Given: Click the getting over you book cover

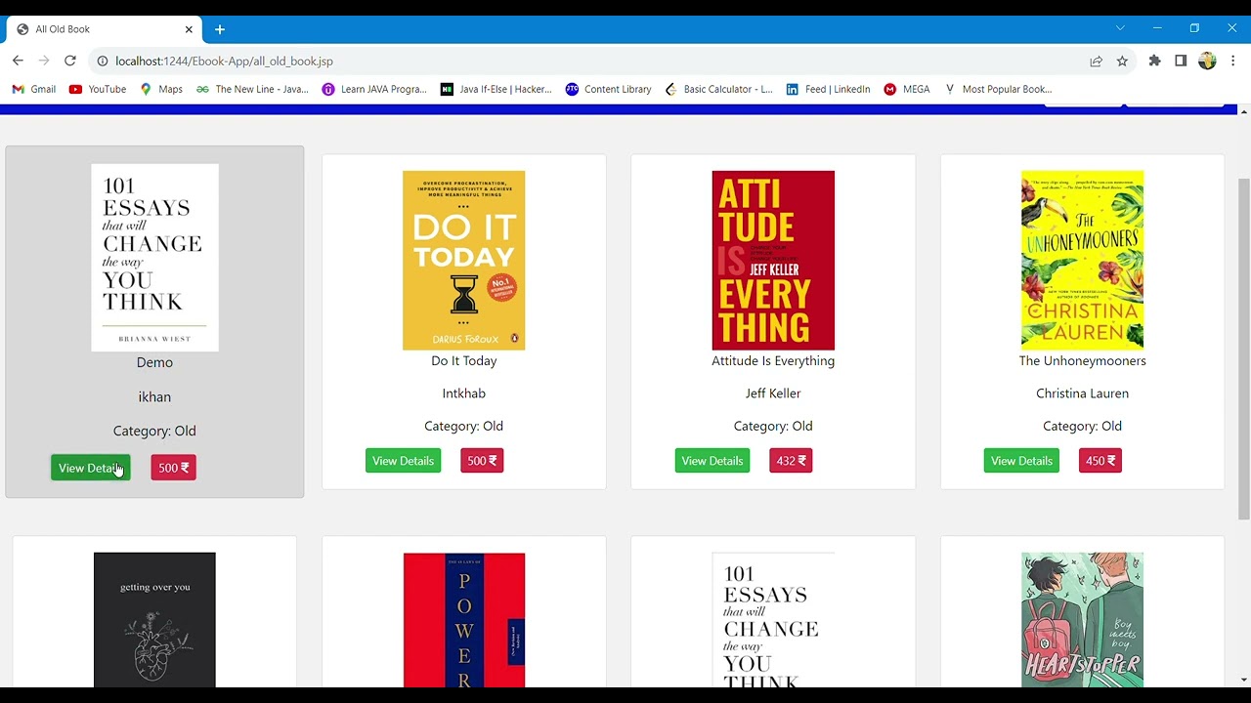Looking at the screenshot, I should [x=154, y=620].
